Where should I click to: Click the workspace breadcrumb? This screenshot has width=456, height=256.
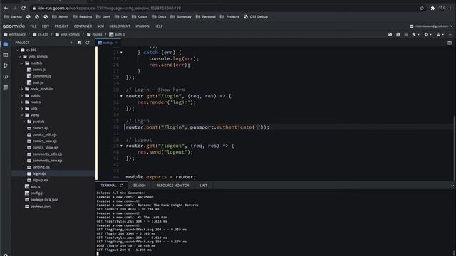(14, 35)
